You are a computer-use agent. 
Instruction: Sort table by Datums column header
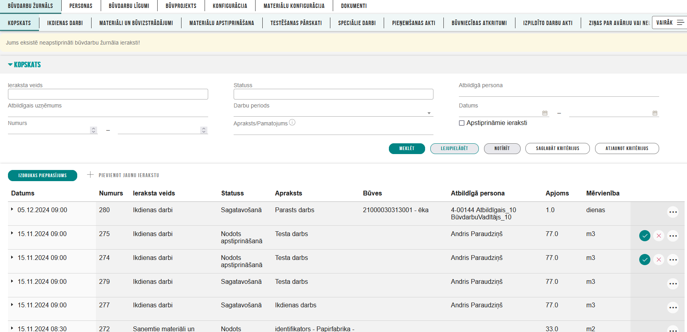[x=23, y=193]
